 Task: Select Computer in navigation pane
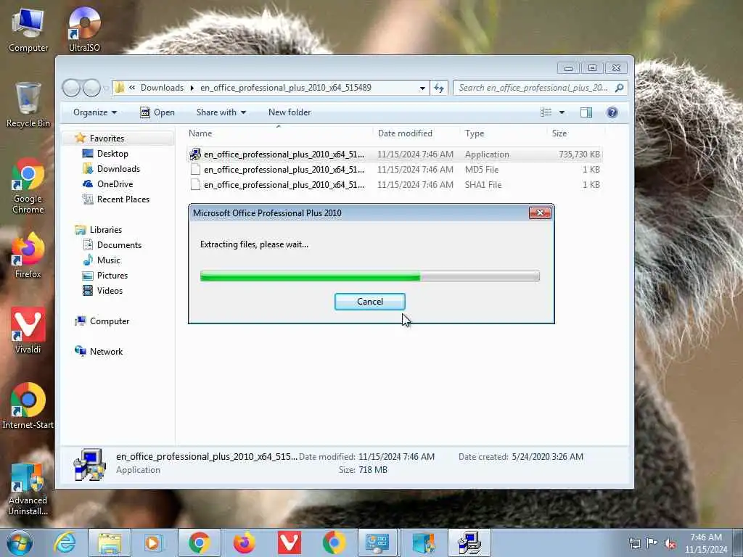pyautogui.click(x=109, y=321)
